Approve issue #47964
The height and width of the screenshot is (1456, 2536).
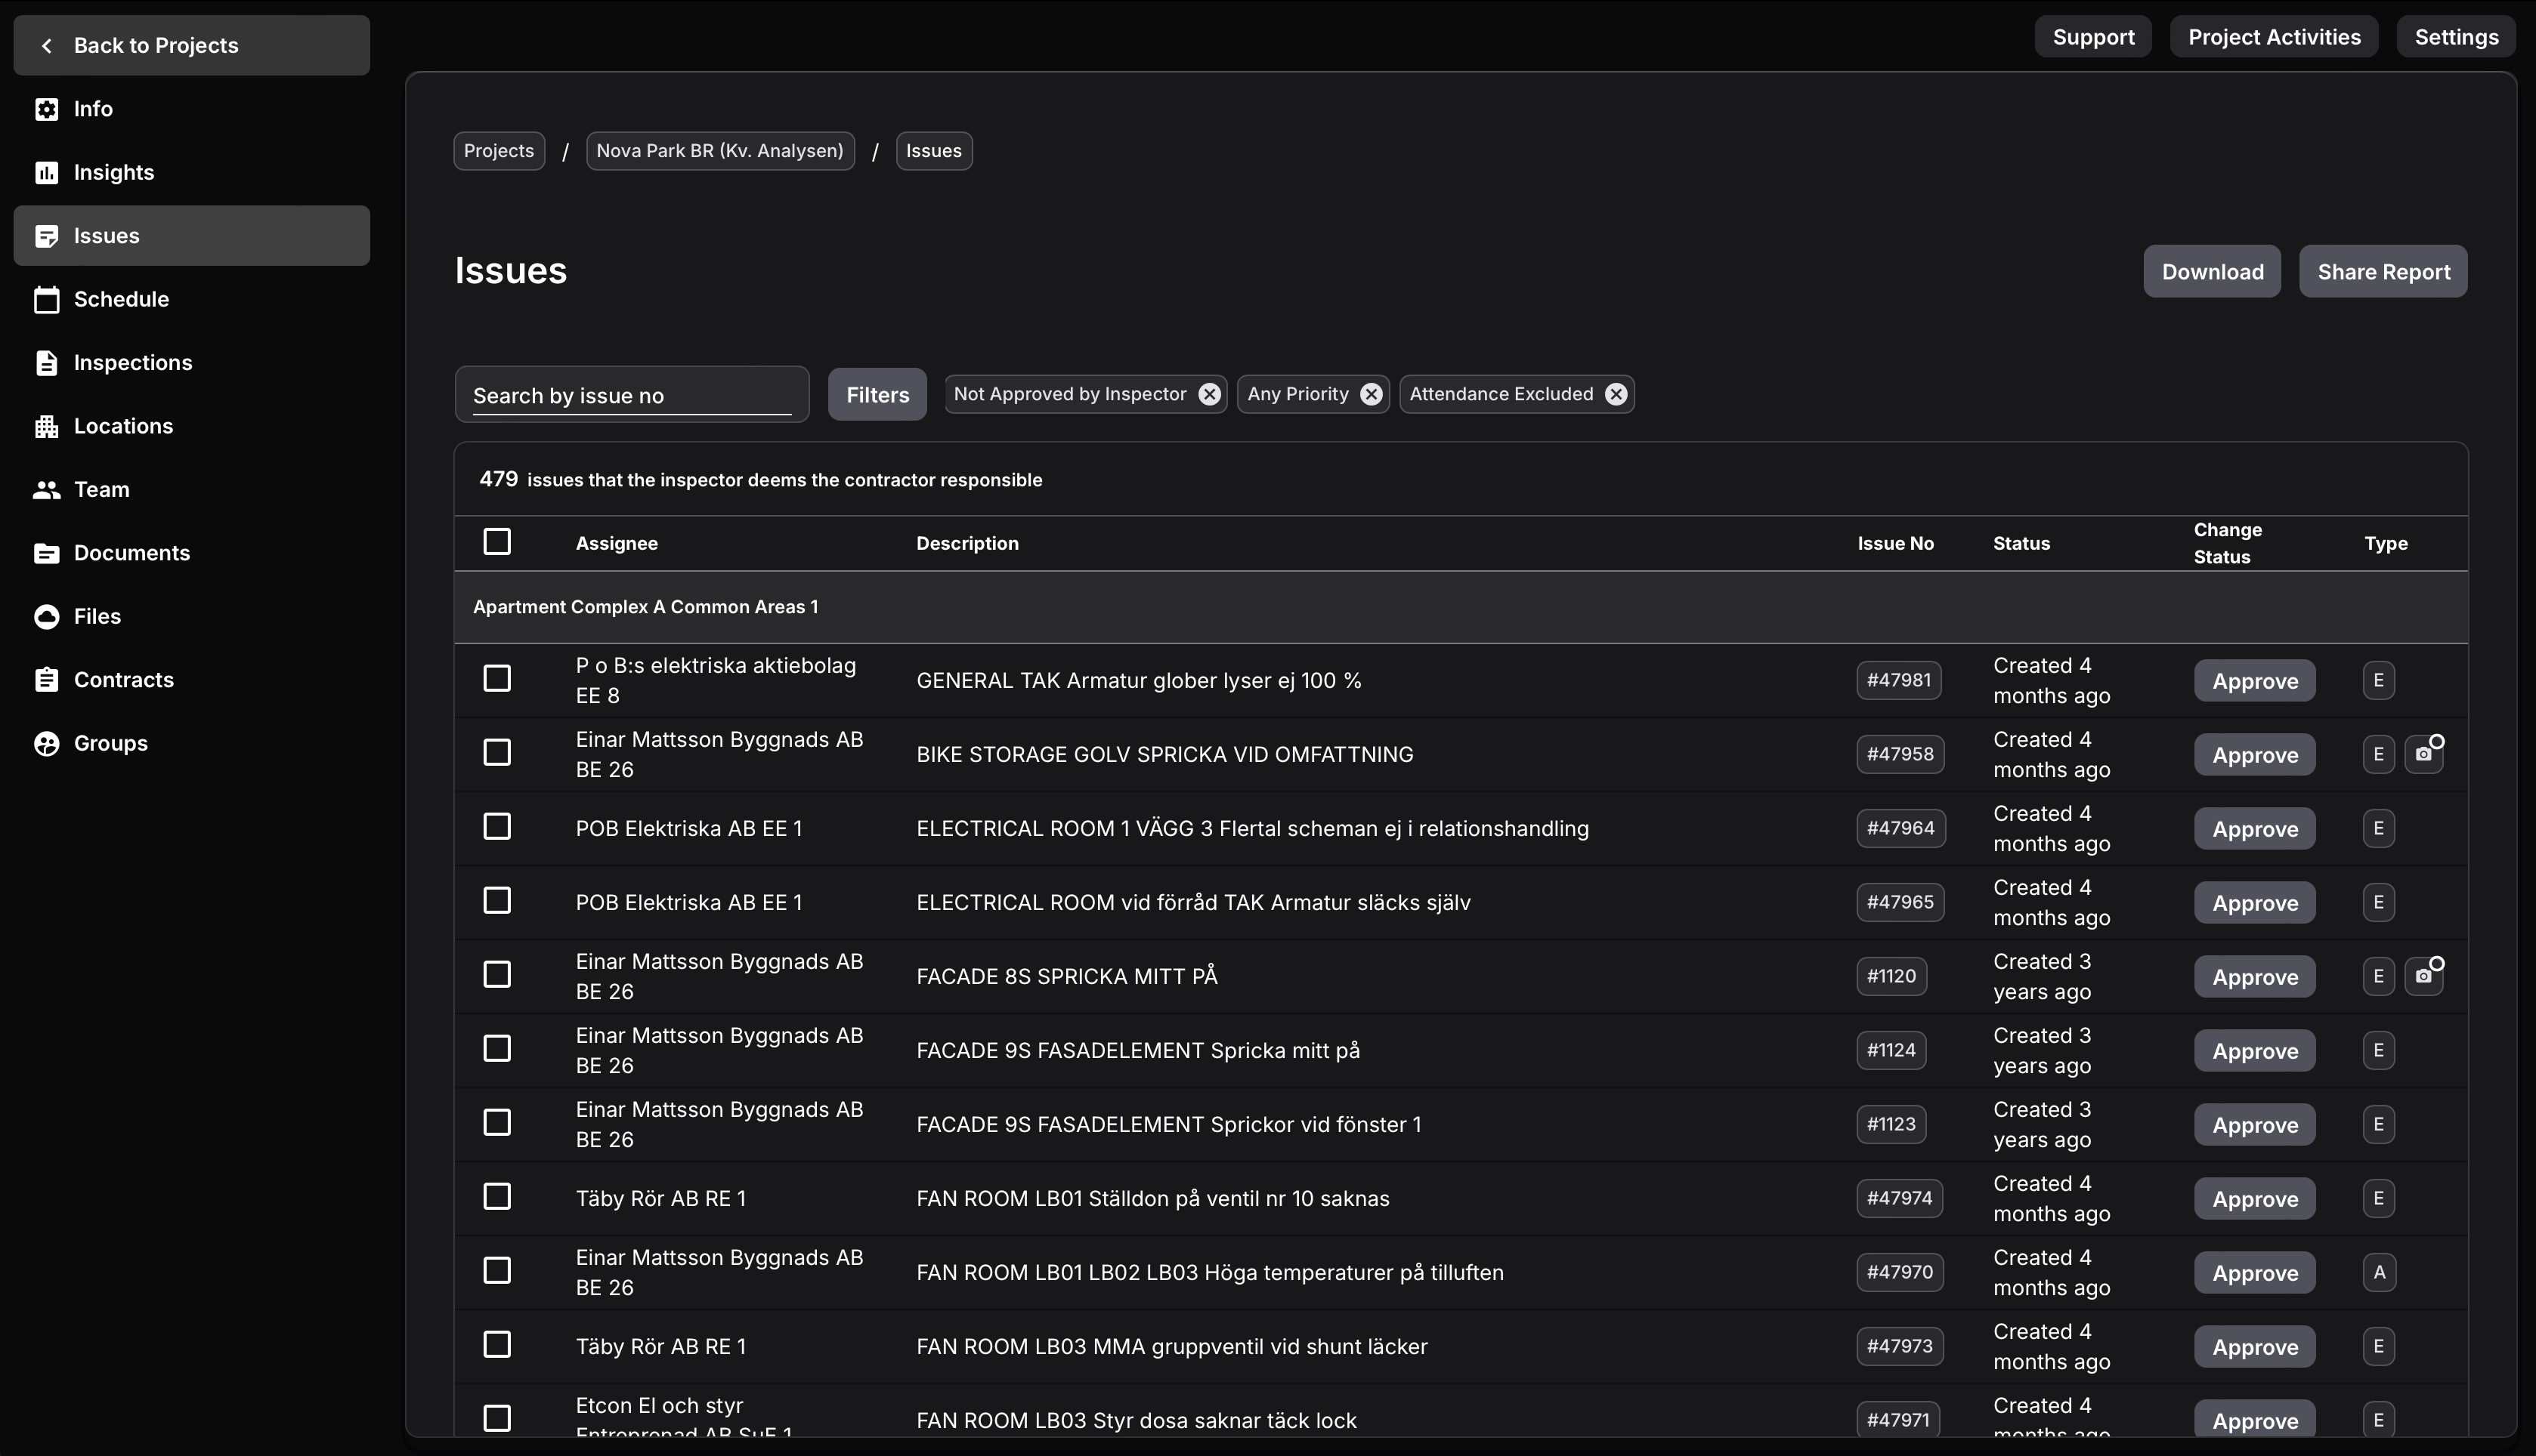point(2254,828)
